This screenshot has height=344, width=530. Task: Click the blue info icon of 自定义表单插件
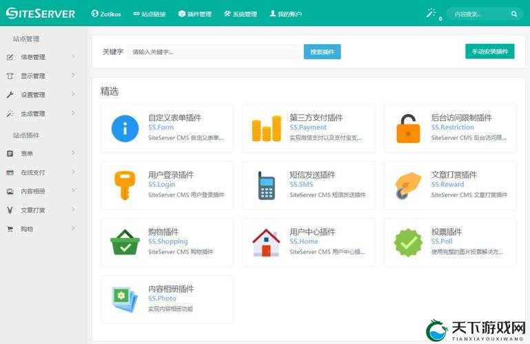coord(125,129)
